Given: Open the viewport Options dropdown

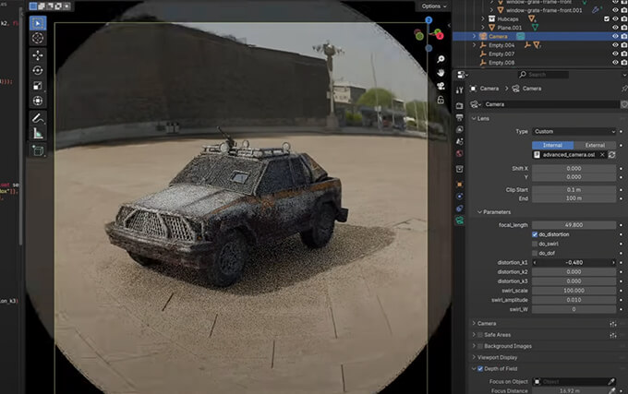Looking at the screenshot, I should (x=434, y=6).
